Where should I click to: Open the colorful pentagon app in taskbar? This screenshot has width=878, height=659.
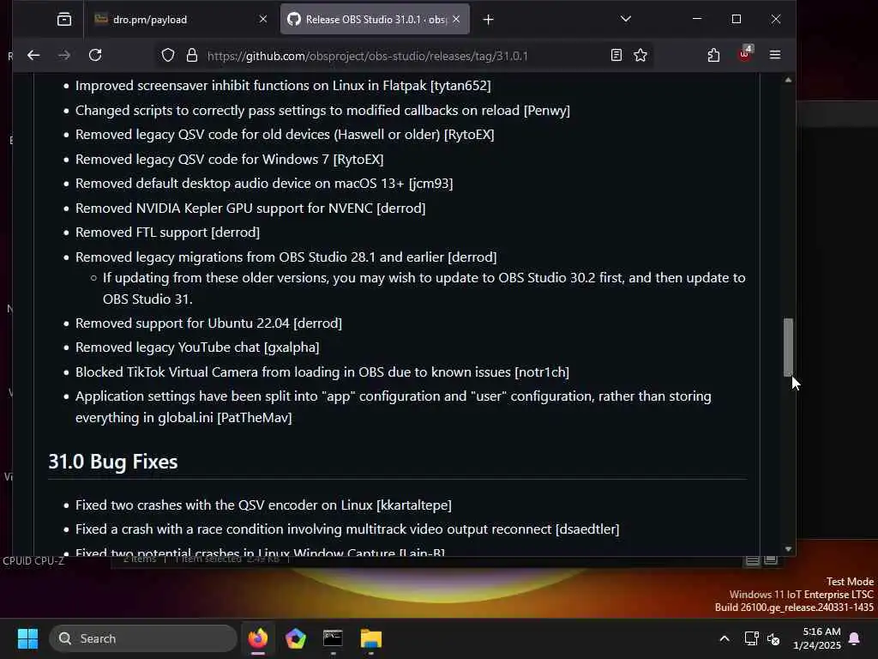click(296, 638)
